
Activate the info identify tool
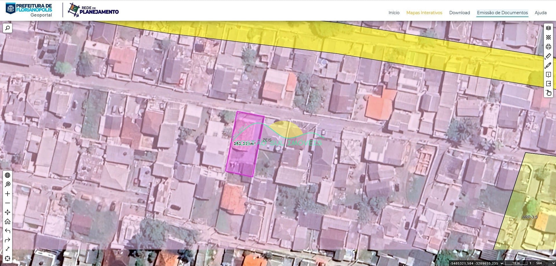pos(548,75)
